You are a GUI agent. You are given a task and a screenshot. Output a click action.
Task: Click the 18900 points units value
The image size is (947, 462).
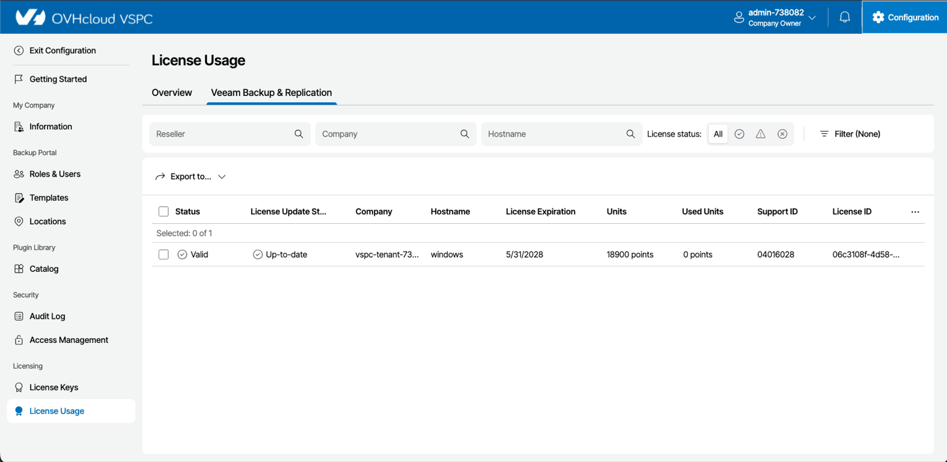pos(630,254)
